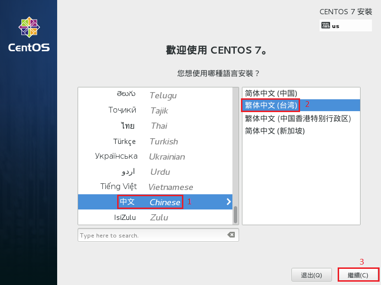Select the 中文 Chinese language row

click(155, 202)
